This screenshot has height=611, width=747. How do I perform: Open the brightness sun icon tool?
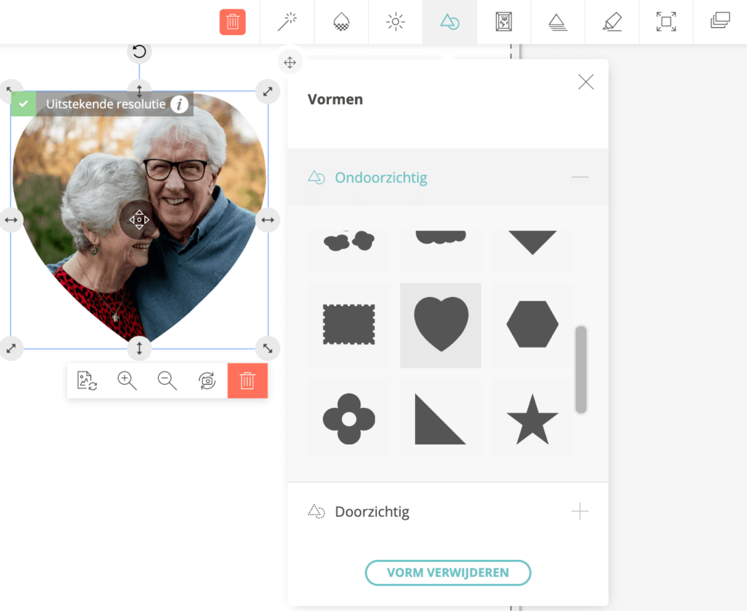click(x=395, y=22)
